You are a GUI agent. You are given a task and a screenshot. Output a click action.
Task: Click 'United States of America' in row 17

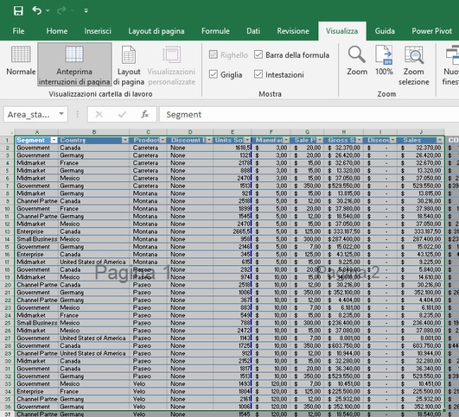coord(93,262)
